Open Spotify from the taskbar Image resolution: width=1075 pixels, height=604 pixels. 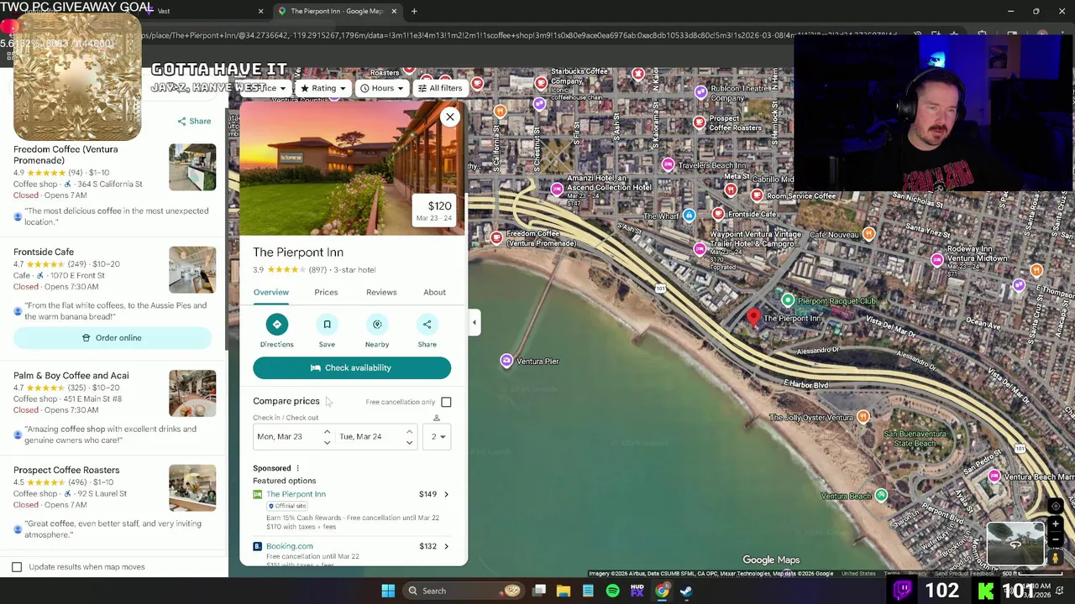[x=612, y=591]
